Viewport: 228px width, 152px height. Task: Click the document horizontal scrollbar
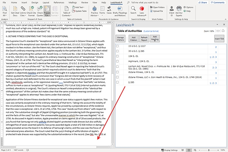[x=56, y=147]
